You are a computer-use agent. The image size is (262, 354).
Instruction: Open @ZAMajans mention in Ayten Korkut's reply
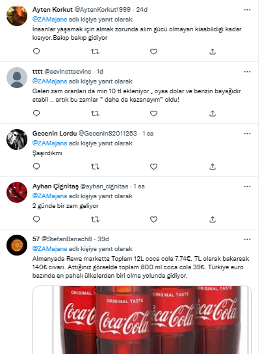[50, 20]
